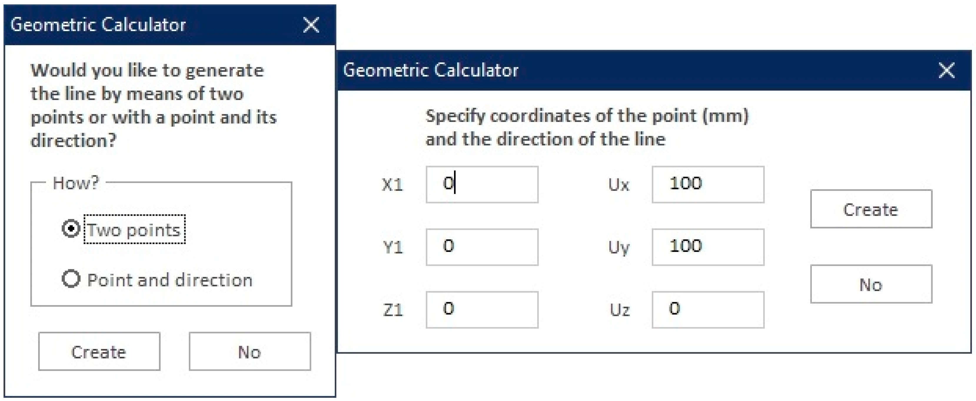Click the Uz direction input field
The height and width of the screenshot is (401, 976).
click(707, 309)
